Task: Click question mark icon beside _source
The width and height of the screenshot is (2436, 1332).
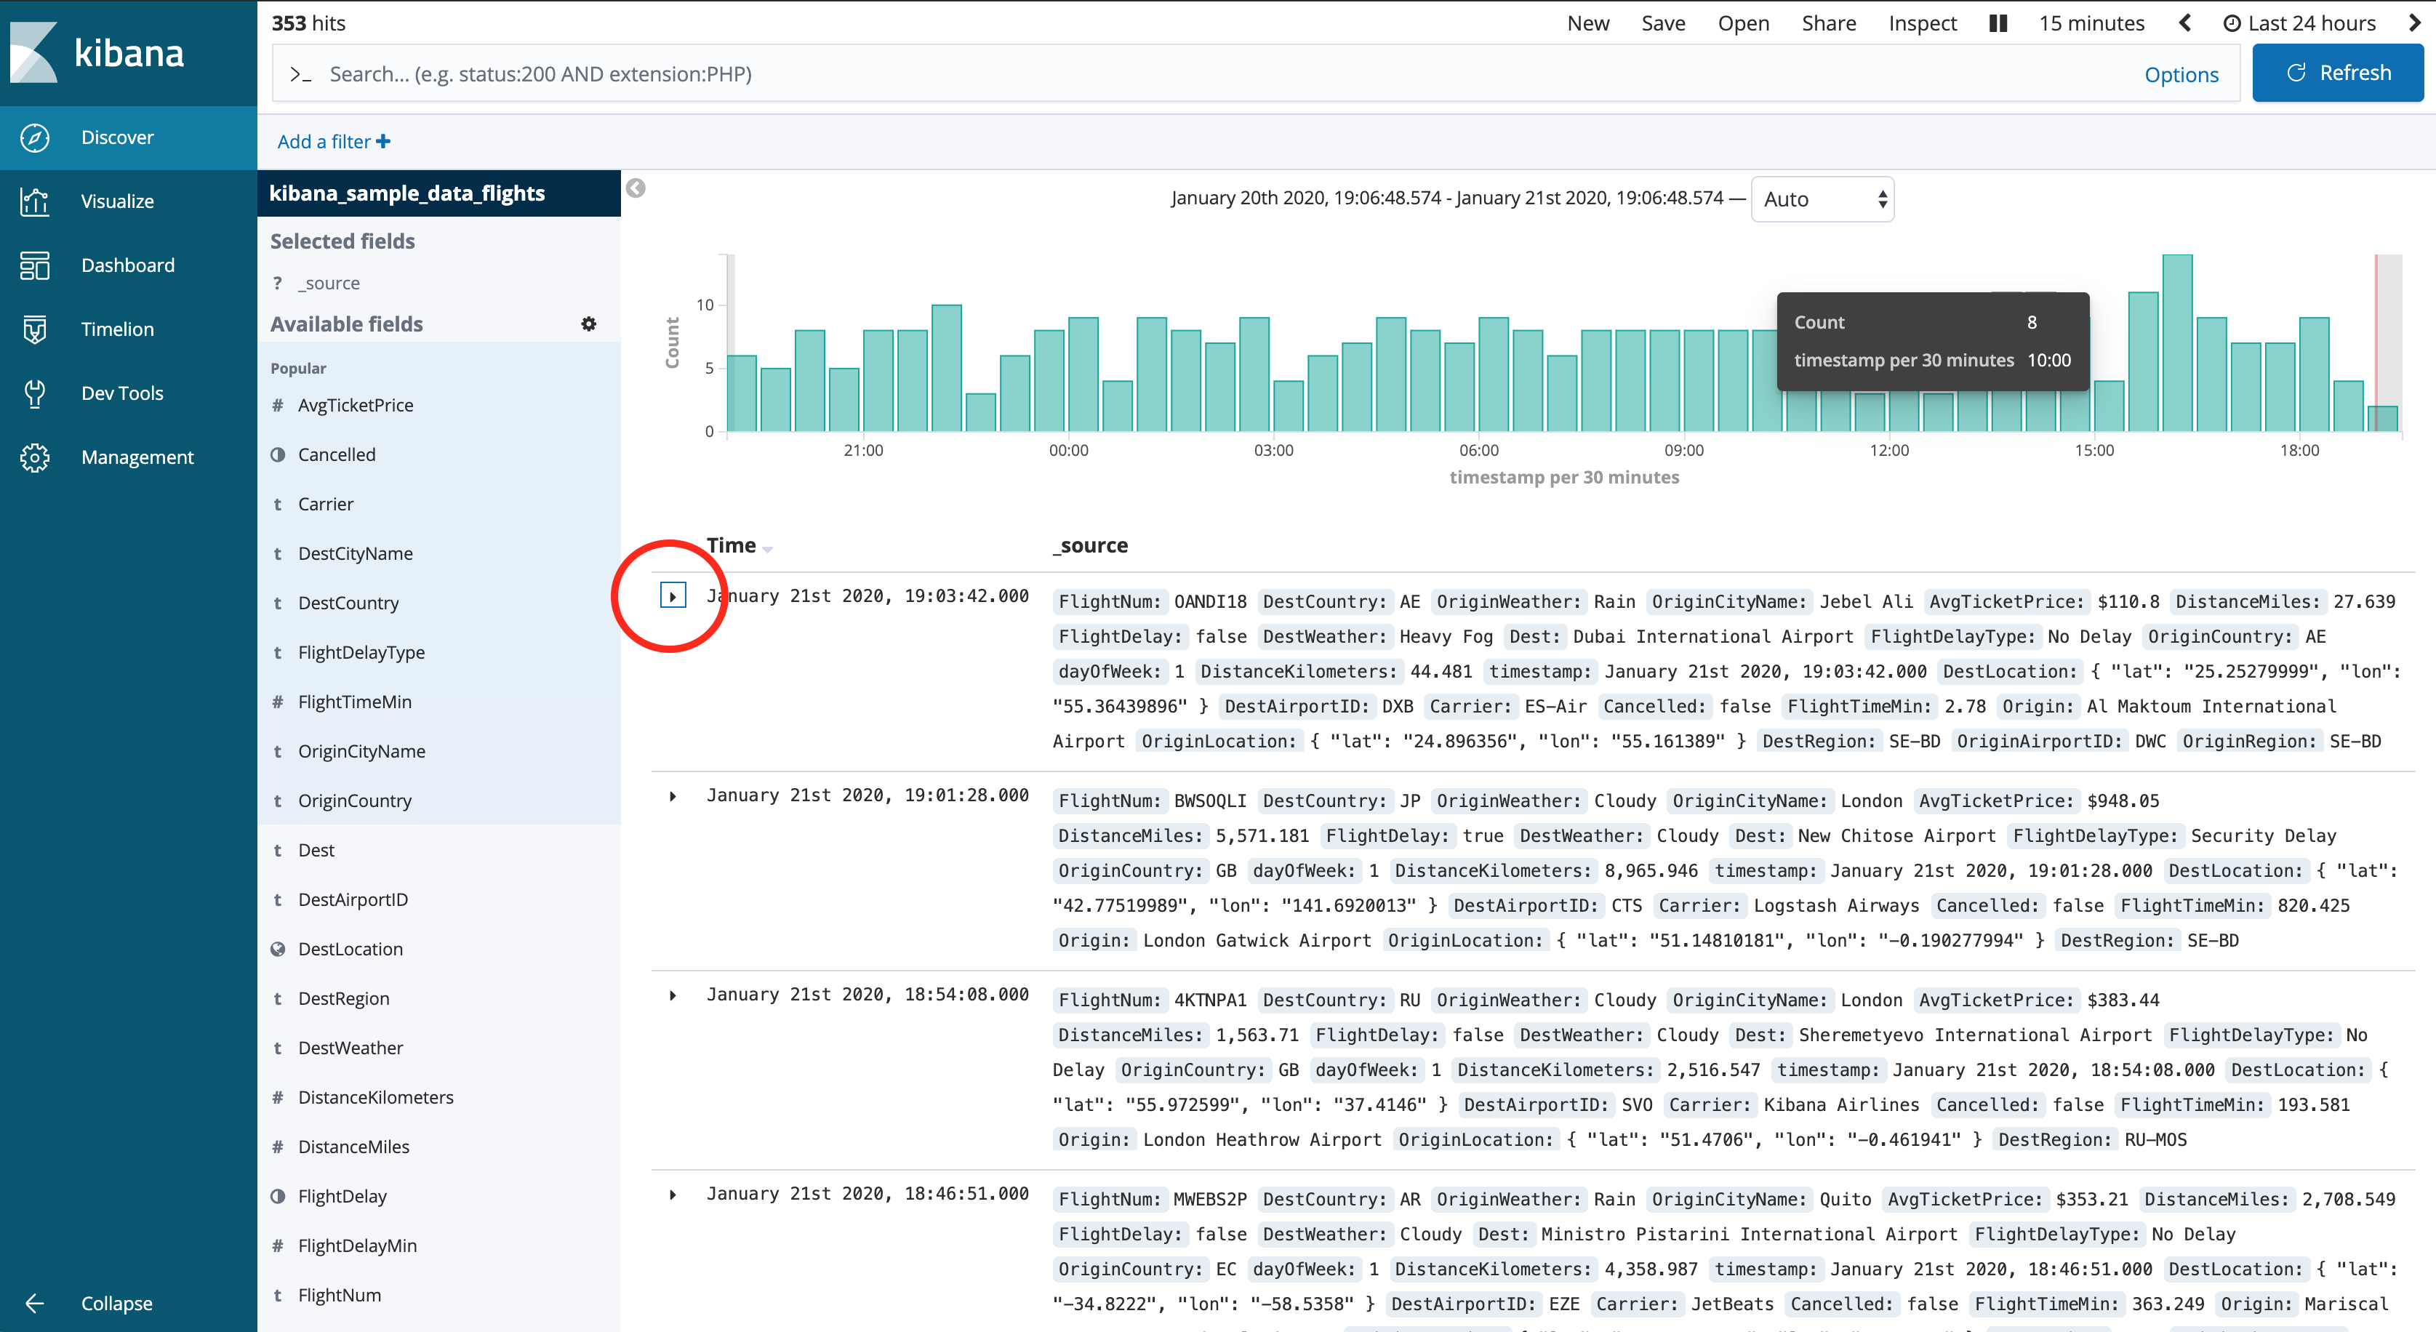Action: pos(277,284)
